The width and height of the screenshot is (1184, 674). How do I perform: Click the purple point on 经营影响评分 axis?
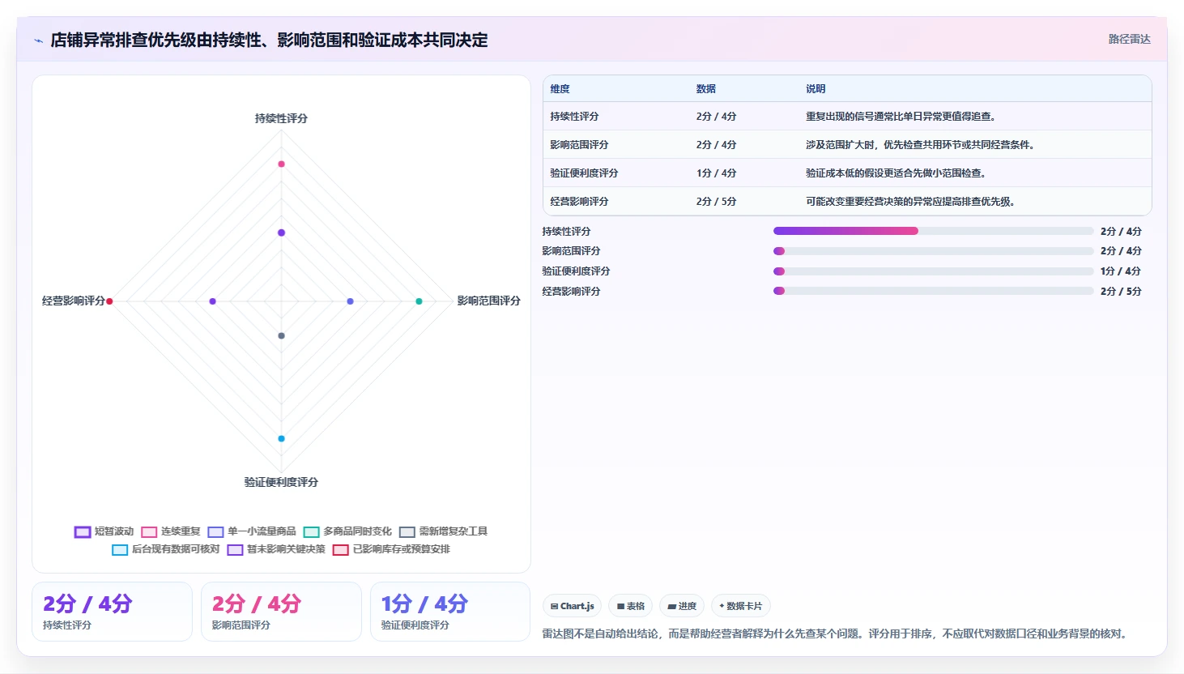213,301
